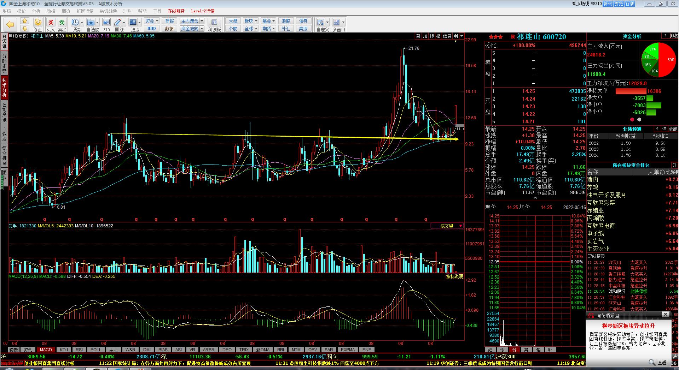Select the 画线 drawing pencil tool
This screenshot has height=370, width=679.
[118, 23]
